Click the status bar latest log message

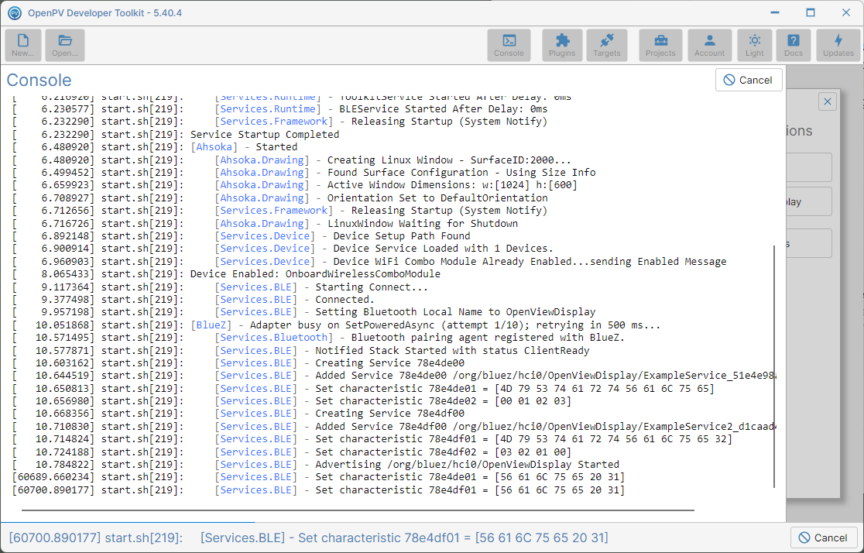[309, 538]
